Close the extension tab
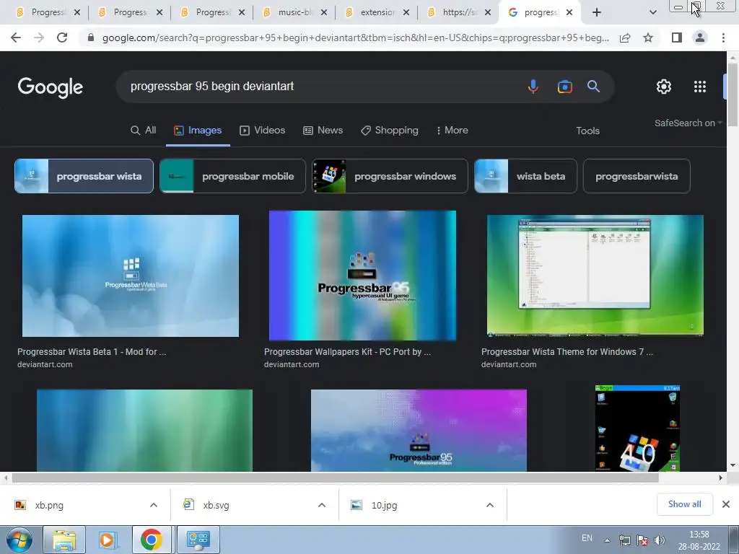This screenshot has height=554, width=739. [x=406, y=12]
